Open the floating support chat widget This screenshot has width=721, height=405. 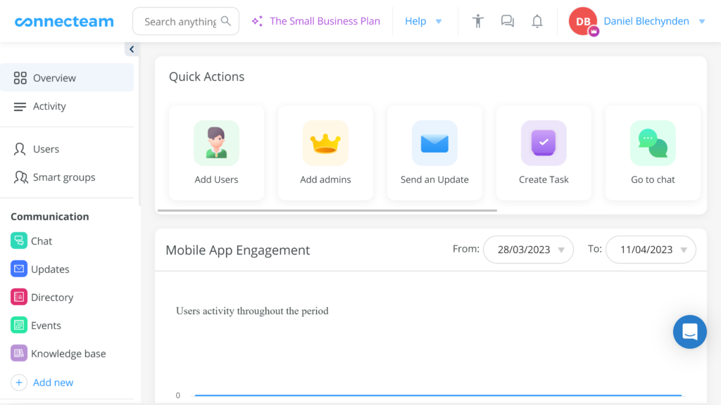pos(689,332)
